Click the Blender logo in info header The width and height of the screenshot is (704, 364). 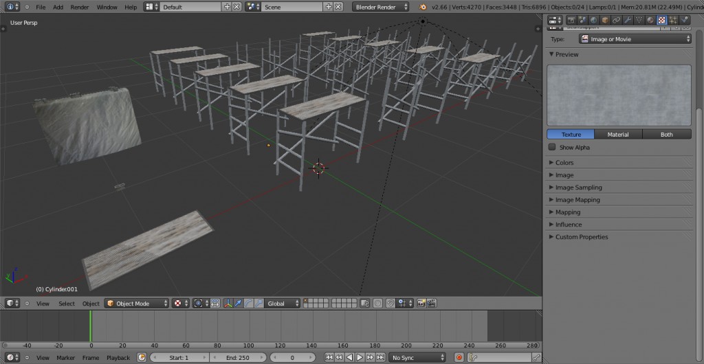tap(422, 7)
